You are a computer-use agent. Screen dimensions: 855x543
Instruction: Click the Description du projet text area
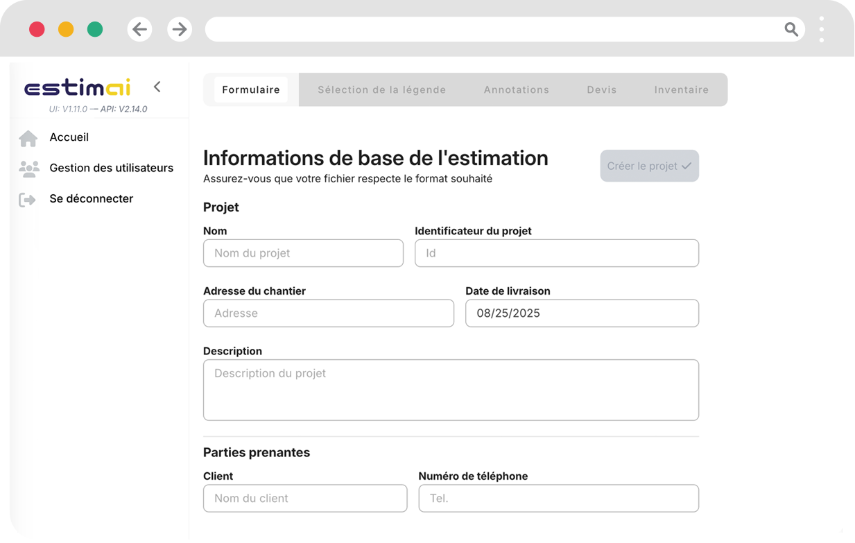(451, 390)
